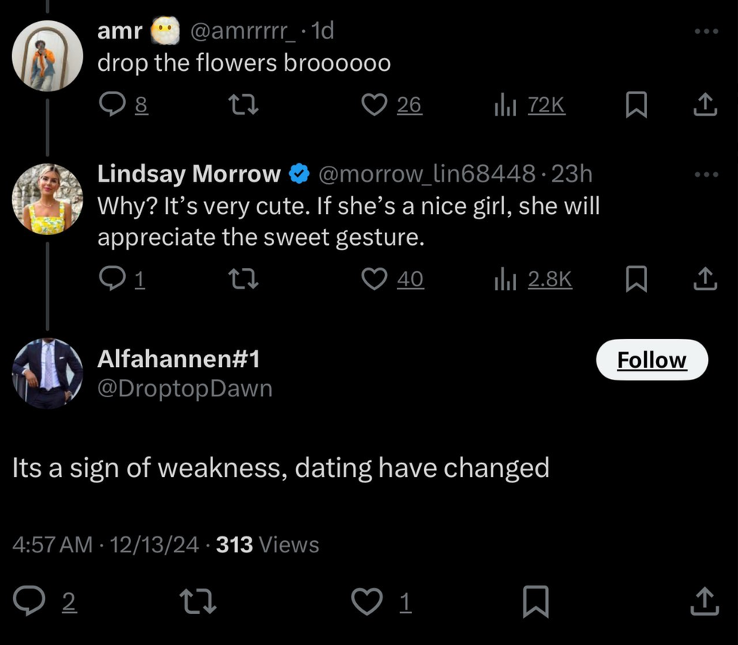Open more options on amr's tweet

[x=706, y=32]
